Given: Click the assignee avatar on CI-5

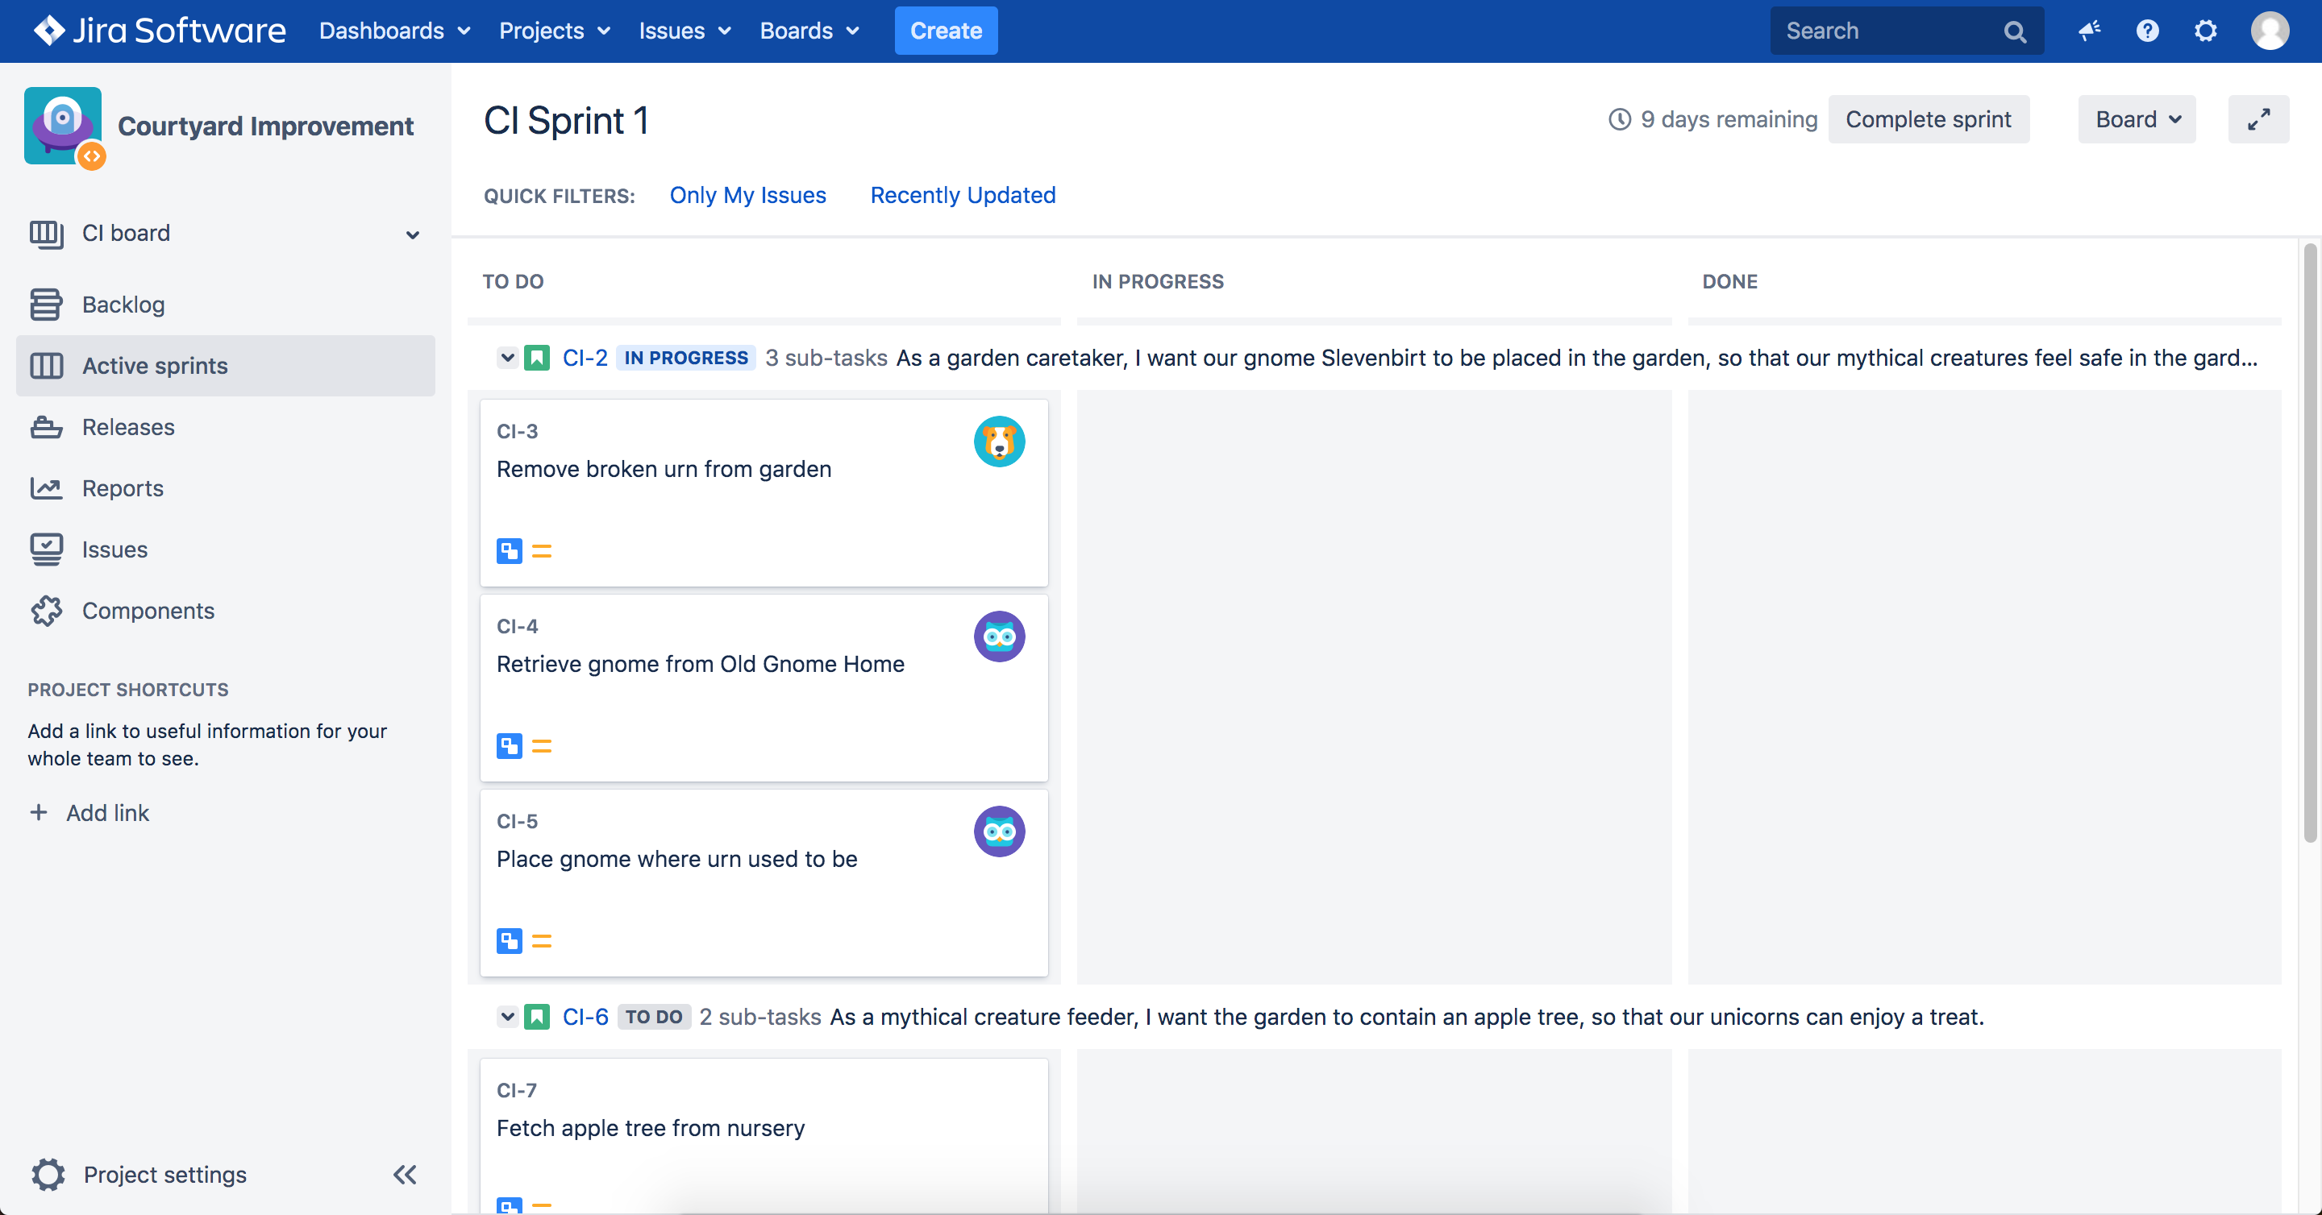Looking at the screenshot, I should click(999, 831).
